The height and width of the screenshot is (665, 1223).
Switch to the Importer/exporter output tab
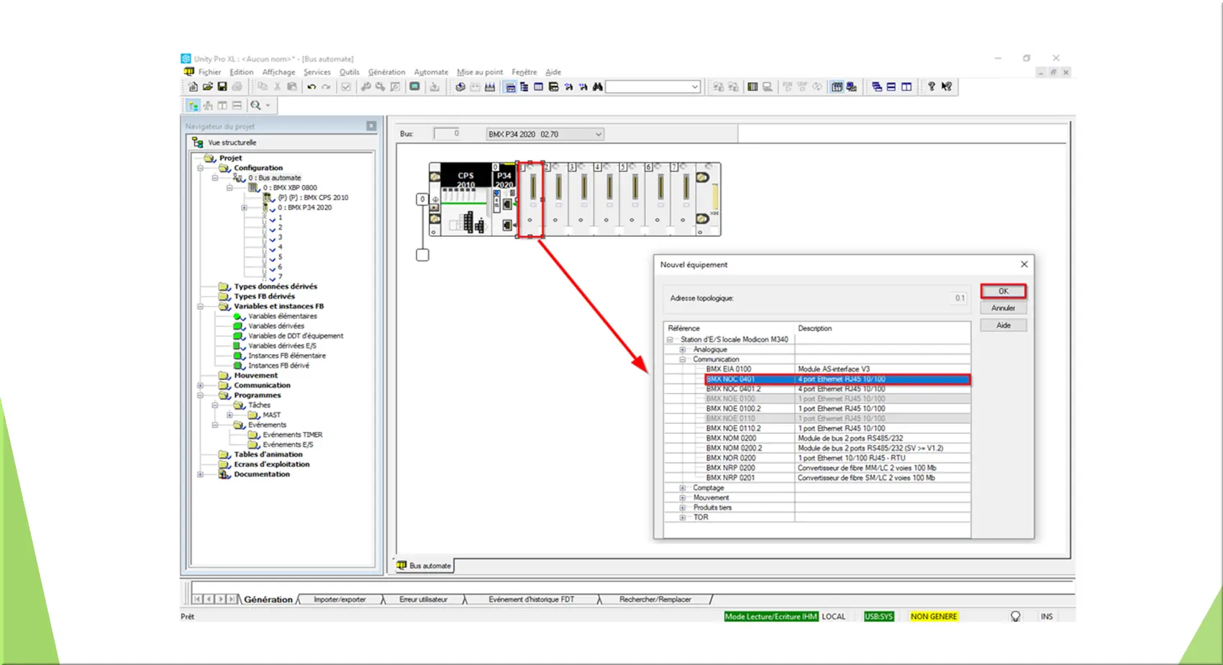tap(340, 600)
